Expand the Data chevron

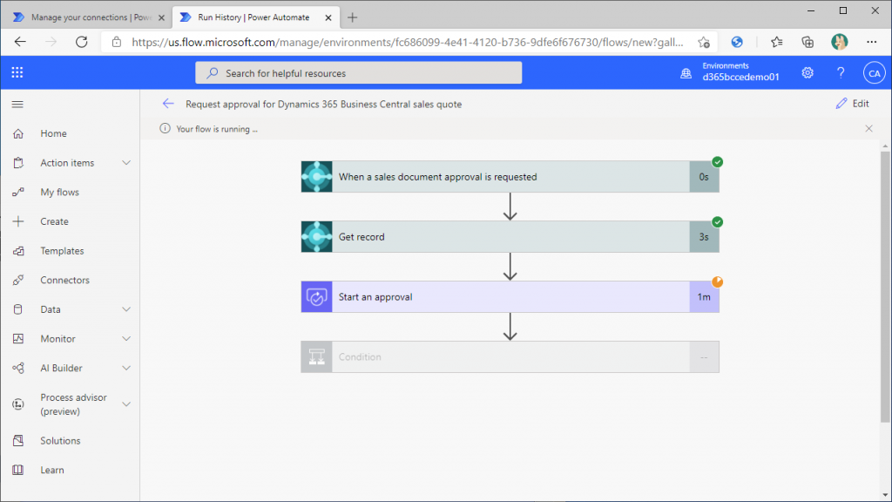tap(126, 309)
